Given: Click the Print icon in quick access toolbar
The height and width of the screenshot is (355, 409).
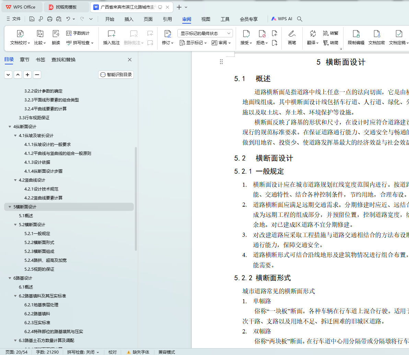Looking at the screenshot, I should coord(49,19).
